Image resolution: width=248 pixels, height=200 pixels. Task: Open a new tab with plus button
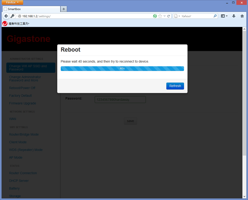(x=64, y=9)
